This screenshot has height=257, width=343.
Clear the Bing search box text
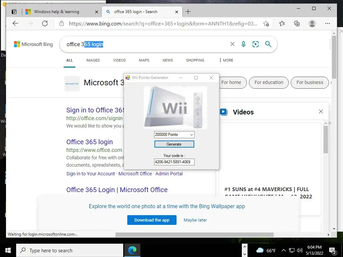232,44
